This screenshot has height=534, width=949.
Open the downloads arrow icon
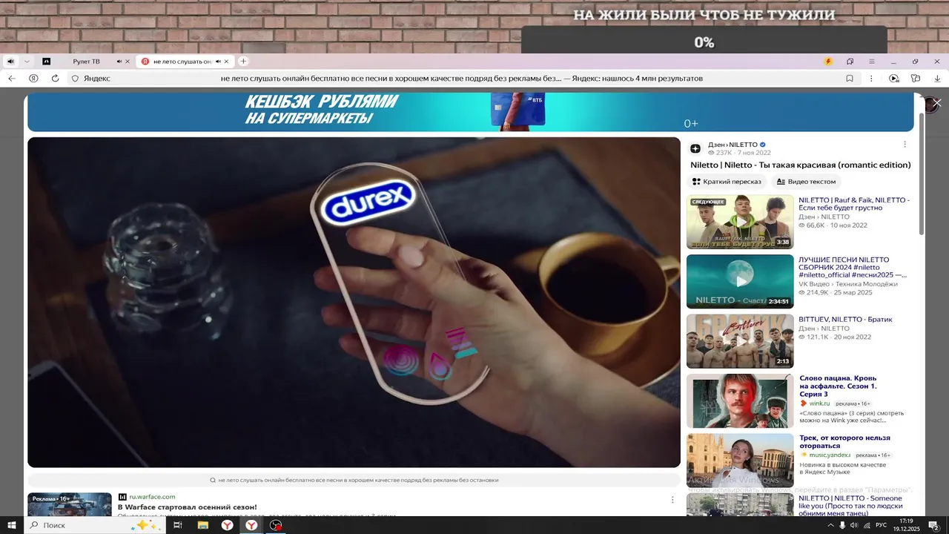tap(937, 78)
